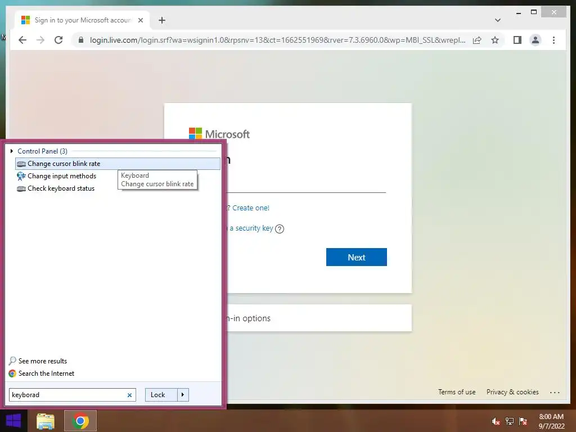576x432 pixels.
Task: Maximize the Chrome window
Action: pos(534,12)
